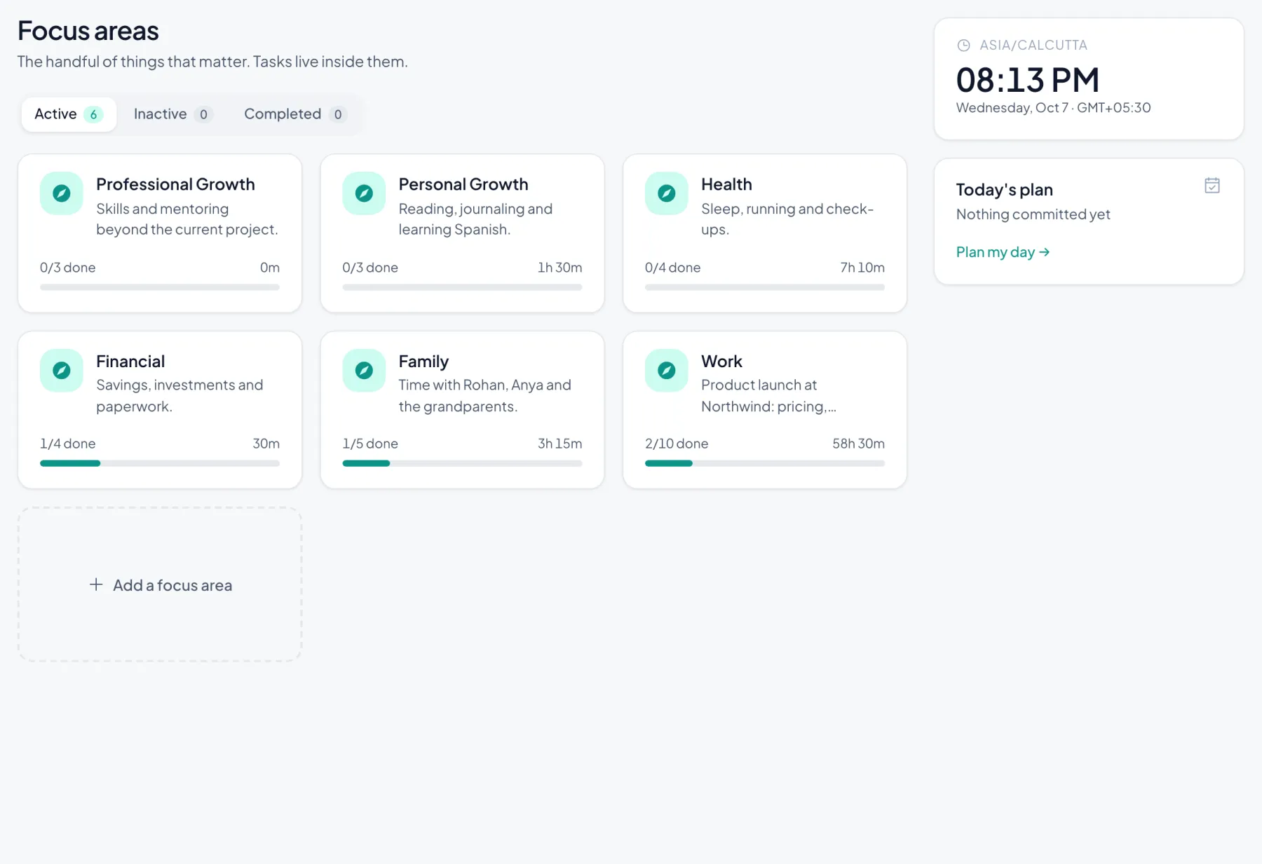Click the Health card compass icon
This screenshot has width=1262, height=864.
click(667, 193)
